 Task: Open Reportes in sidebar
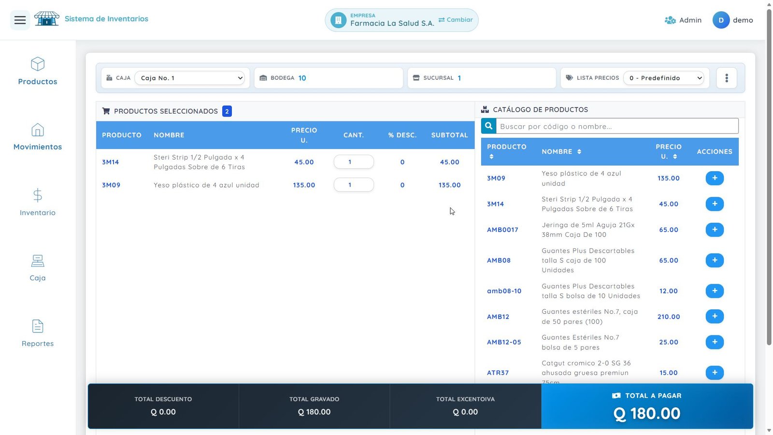point(38,333)
